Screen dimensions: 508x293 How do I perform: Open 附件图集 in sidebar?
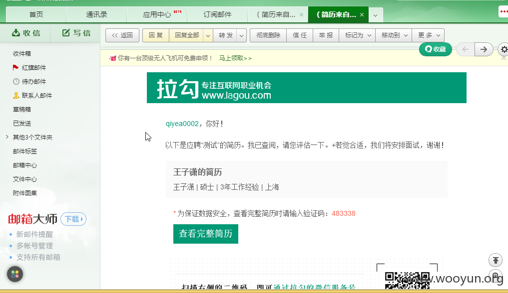pyautogui.click(x=25, y=193)
